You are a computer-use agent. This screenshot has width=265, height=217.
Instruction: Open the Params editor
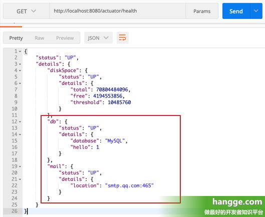coord(202,11)
